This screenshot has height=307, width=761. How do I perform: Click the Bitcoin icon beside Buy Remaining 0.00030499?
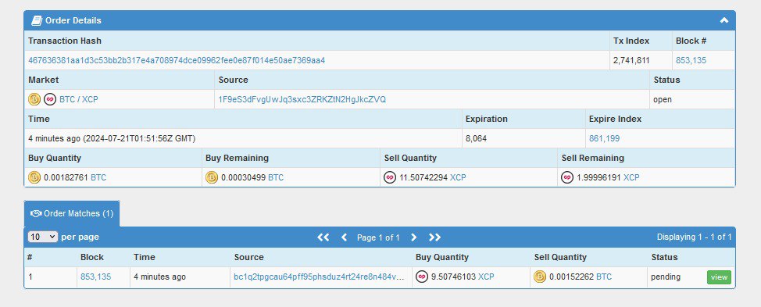(x=212, y=177)
